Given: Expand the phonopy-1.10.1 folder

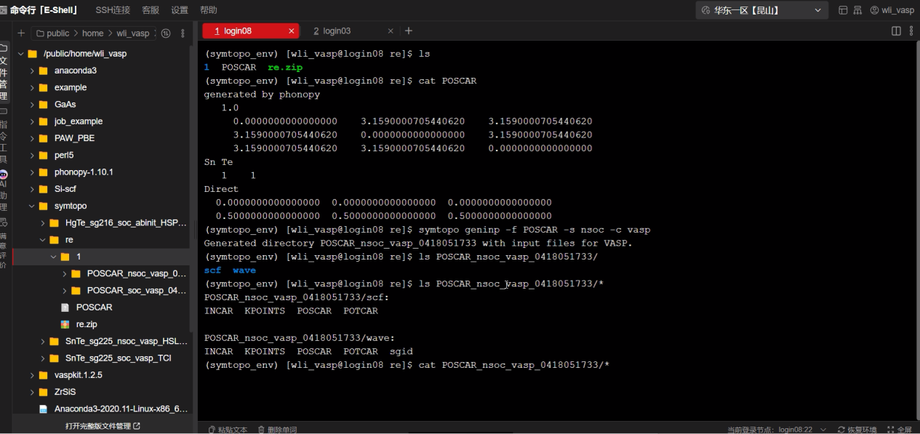Looking at the screenshot, I should coord(31,172).
